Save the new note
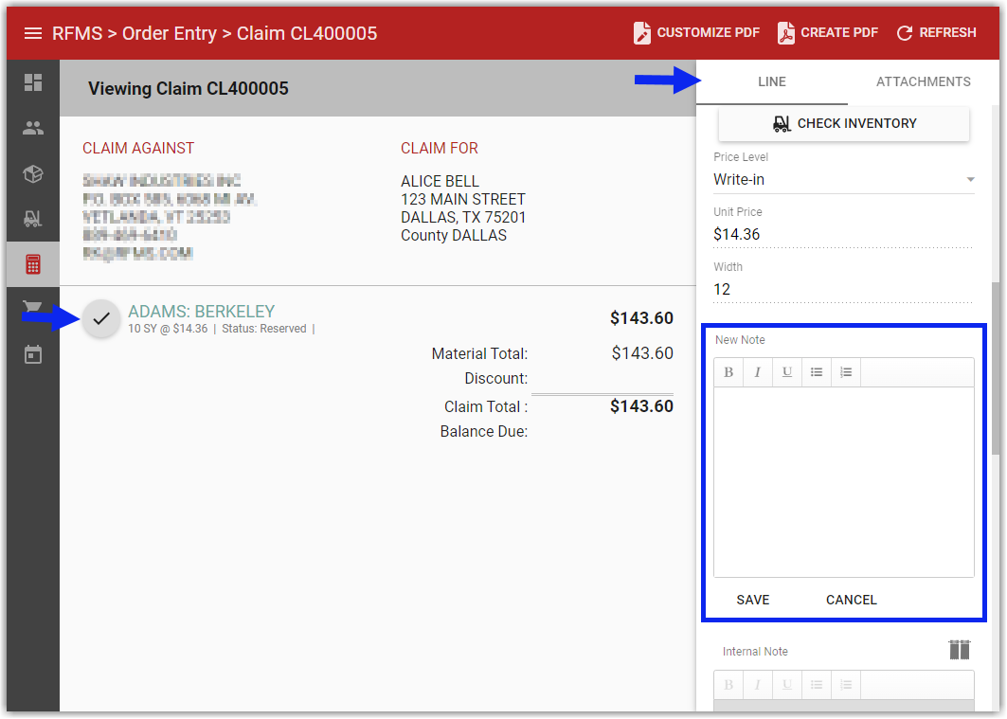1007x719 pixels. (x=753, y=600)
